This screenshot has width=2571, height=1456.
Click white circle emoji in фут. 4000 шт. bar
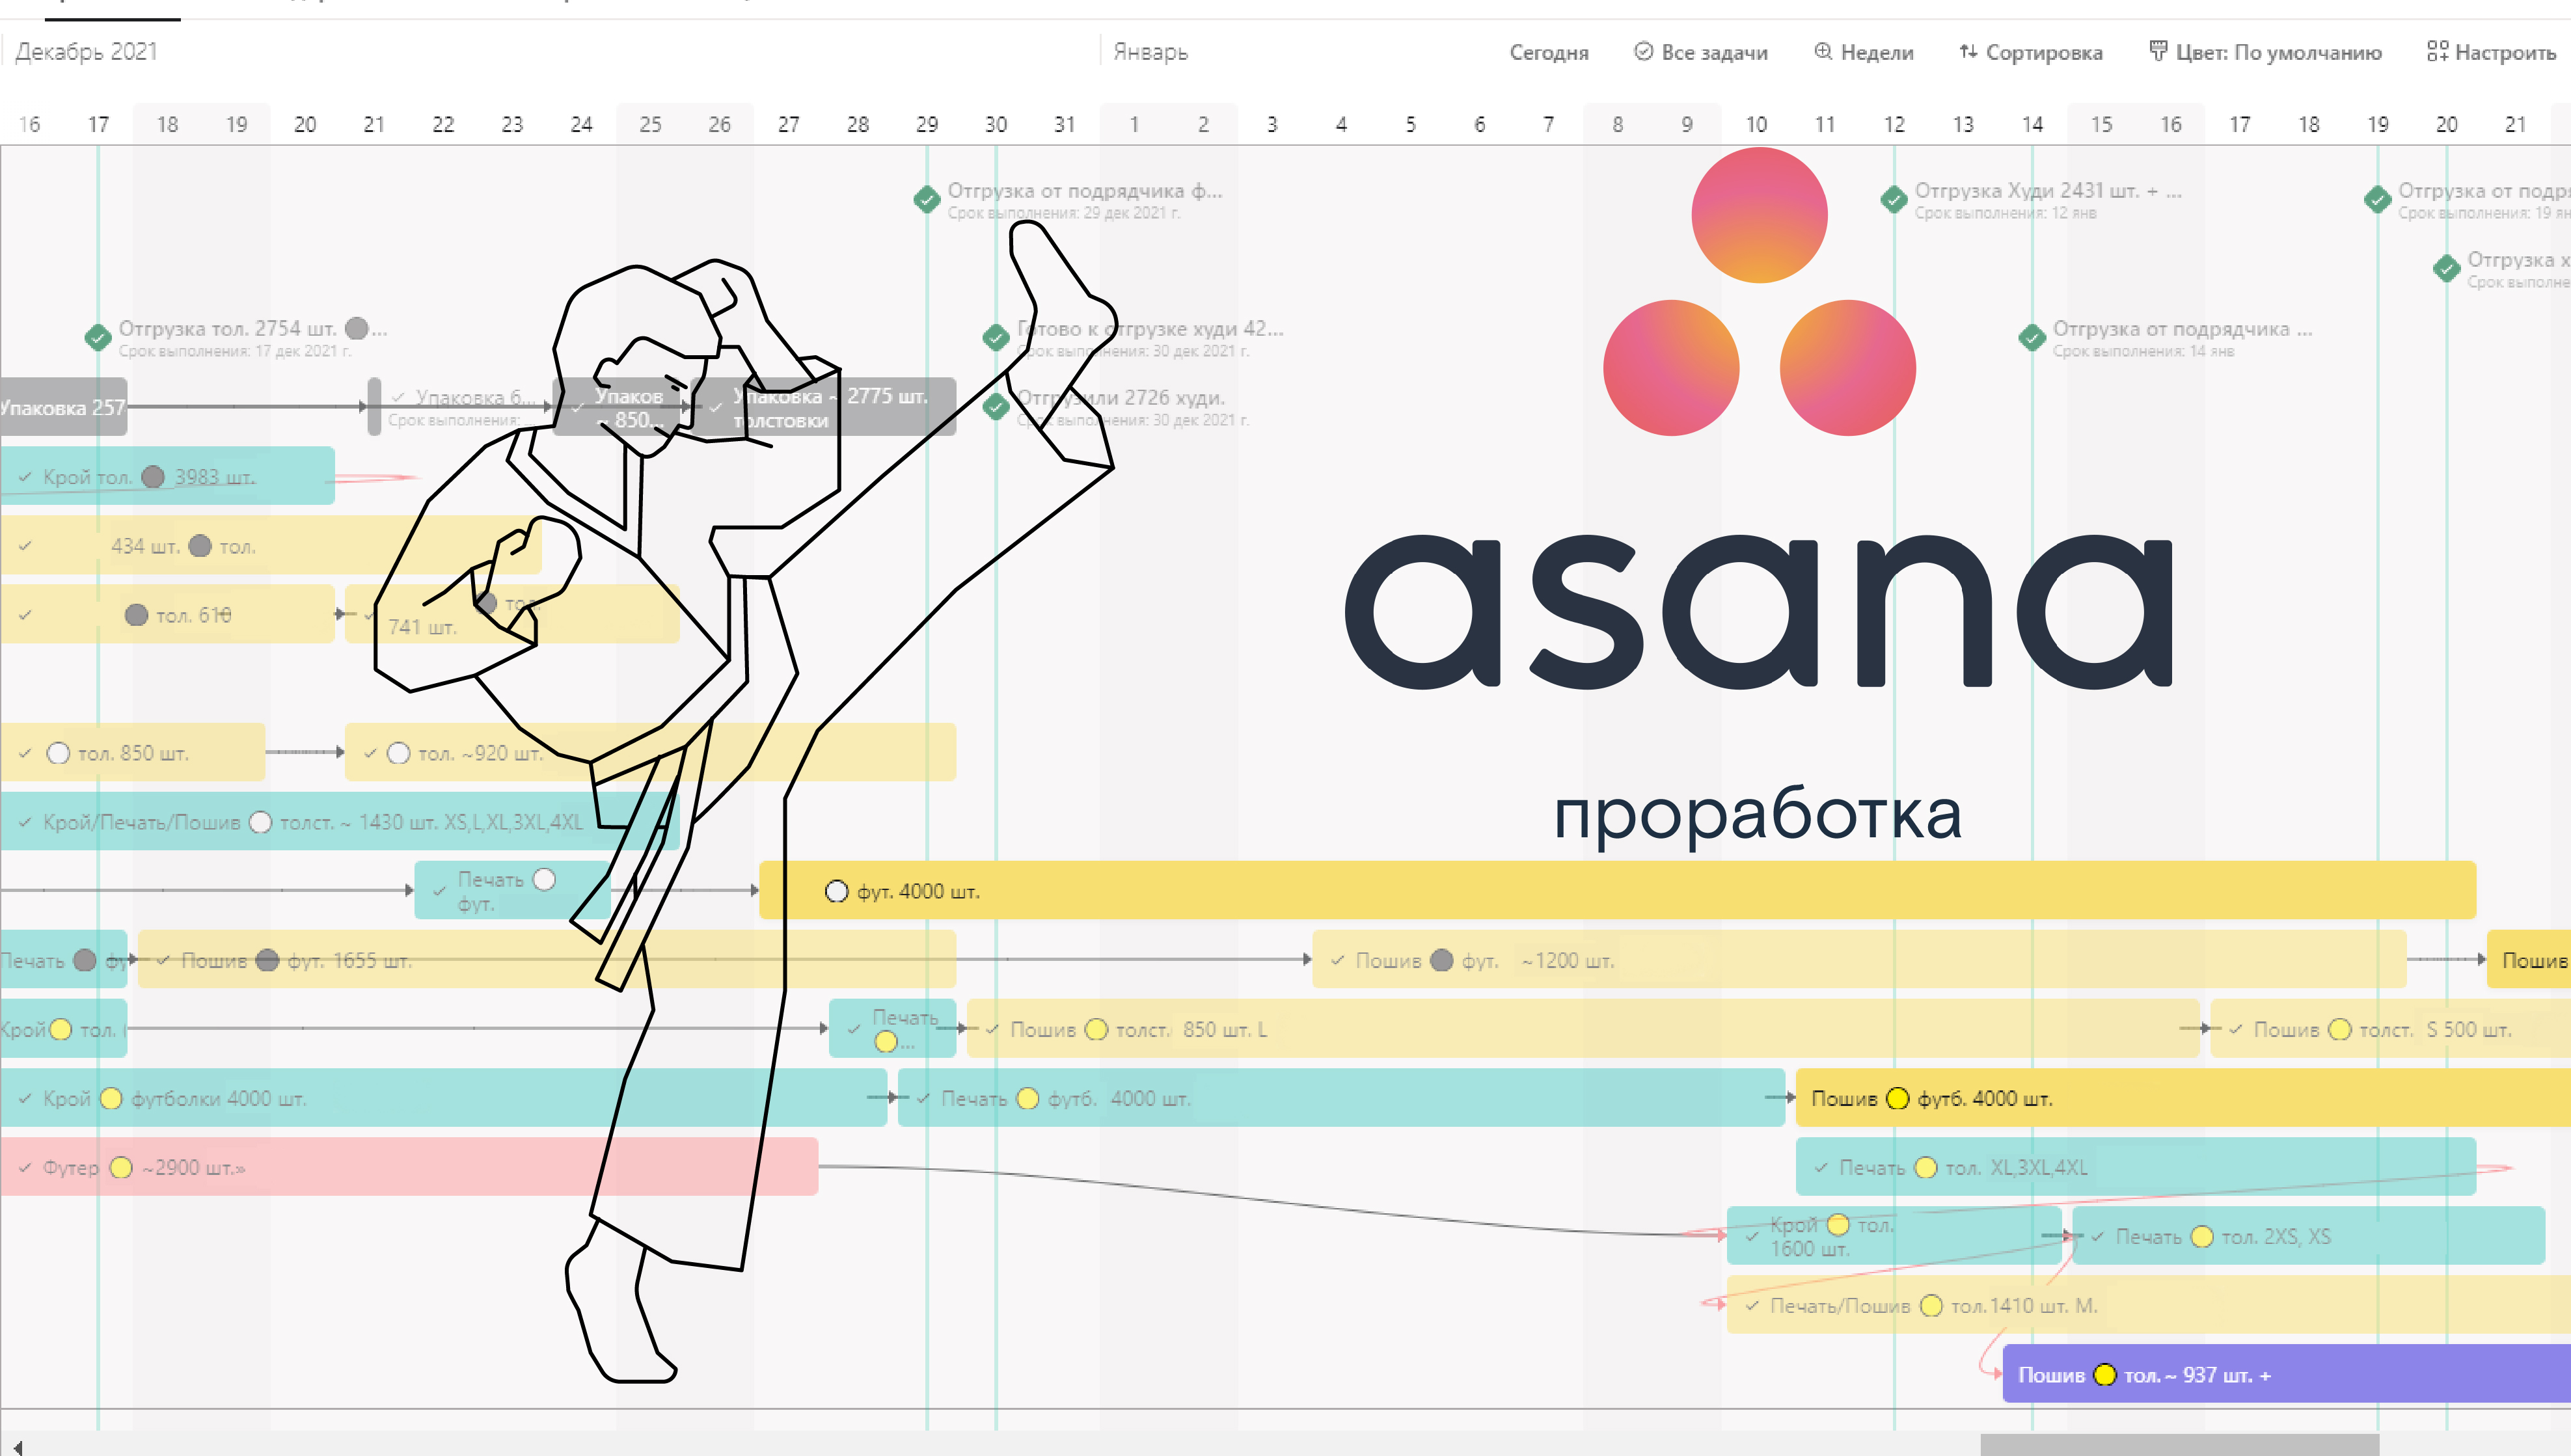[x=836, y=891]
